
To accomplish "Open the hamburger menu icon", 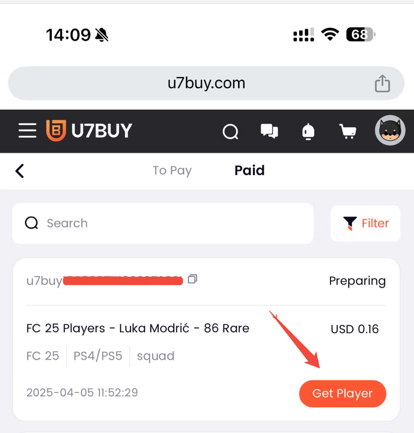I will [28, 131].
